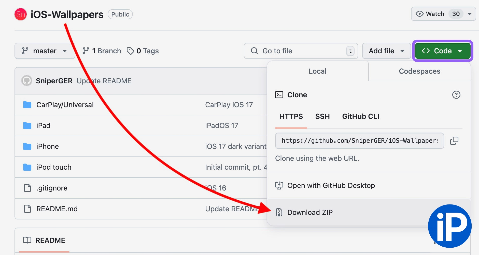Click the repository owner avatar logo

tap(21, 14)
